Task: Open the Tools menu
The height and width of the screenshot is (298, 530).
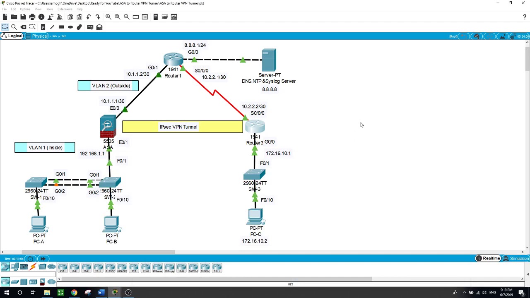Action: pos(49,9)
